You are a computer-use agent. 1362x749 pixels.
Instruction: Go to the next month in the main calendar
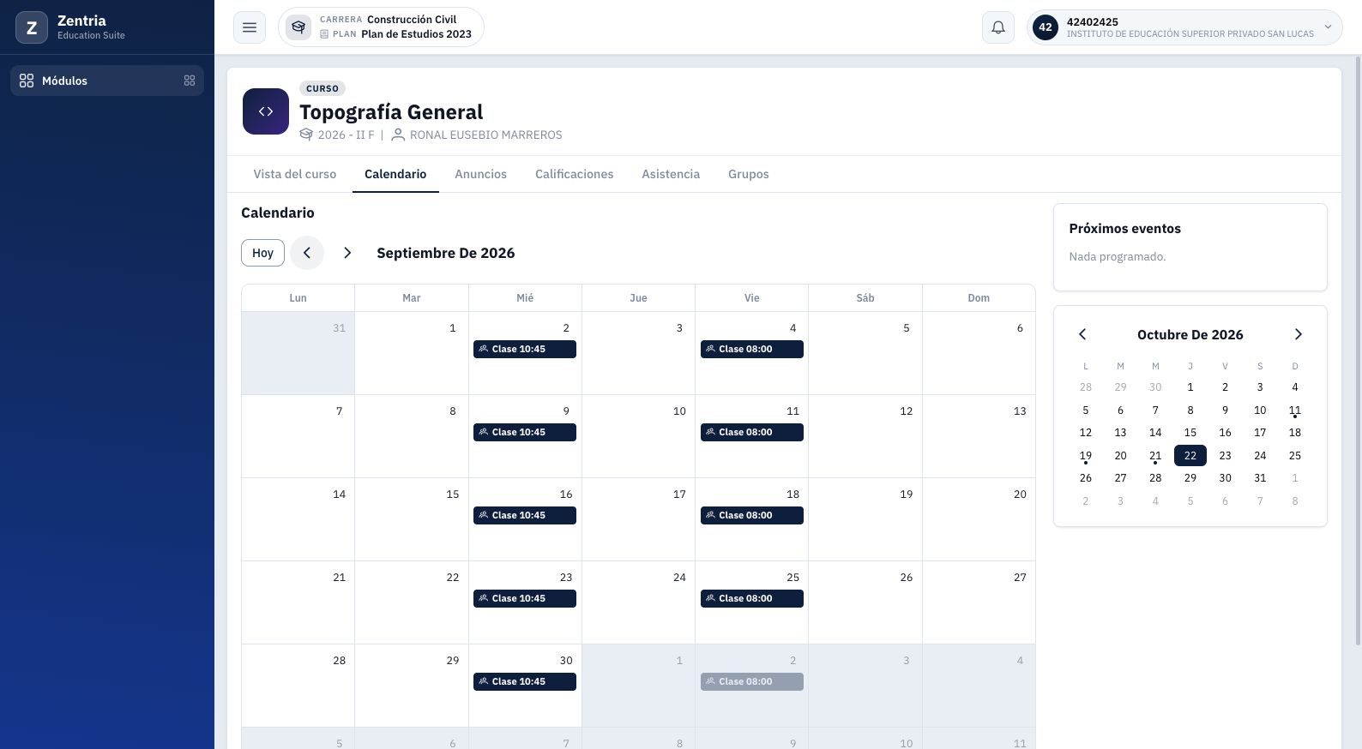pyautogui.click(x=347, y=253)
